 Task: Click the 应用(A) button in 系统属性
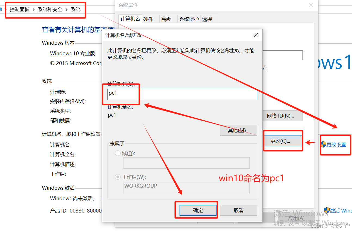tap(296, 218)
